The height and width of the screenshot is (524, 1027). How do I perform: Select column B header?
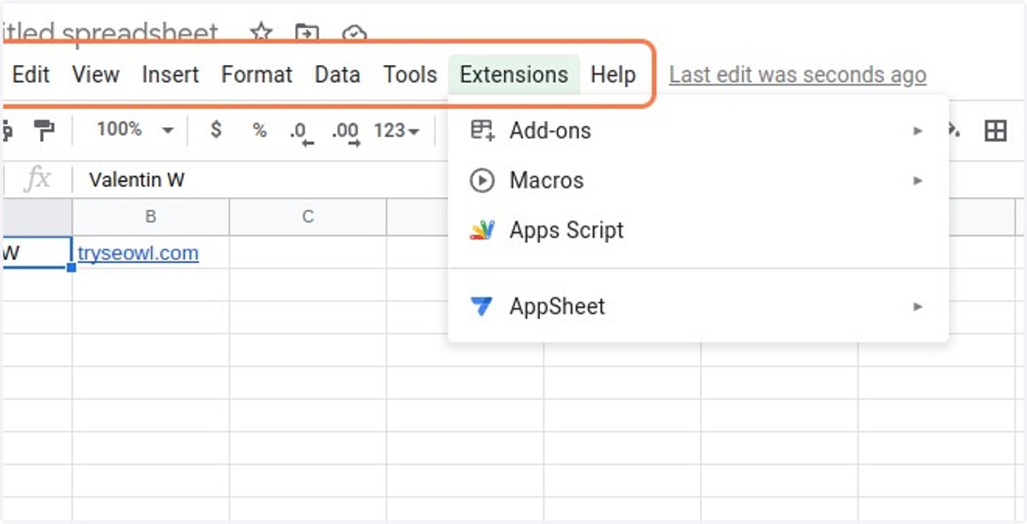point(151,217)
